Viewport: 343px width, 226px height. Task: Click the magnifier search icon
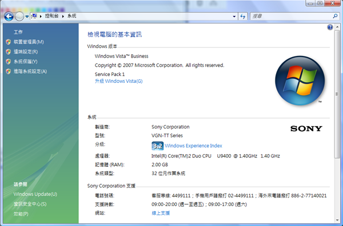coord(335,16)
